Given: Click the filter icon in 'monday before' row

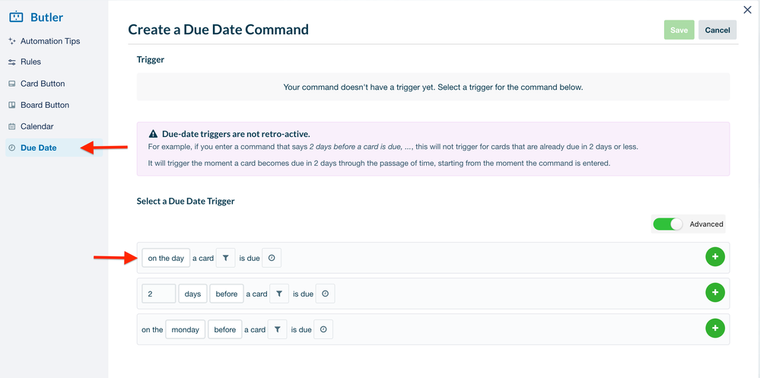Looking at the screenshot, I should coord(277,329).
